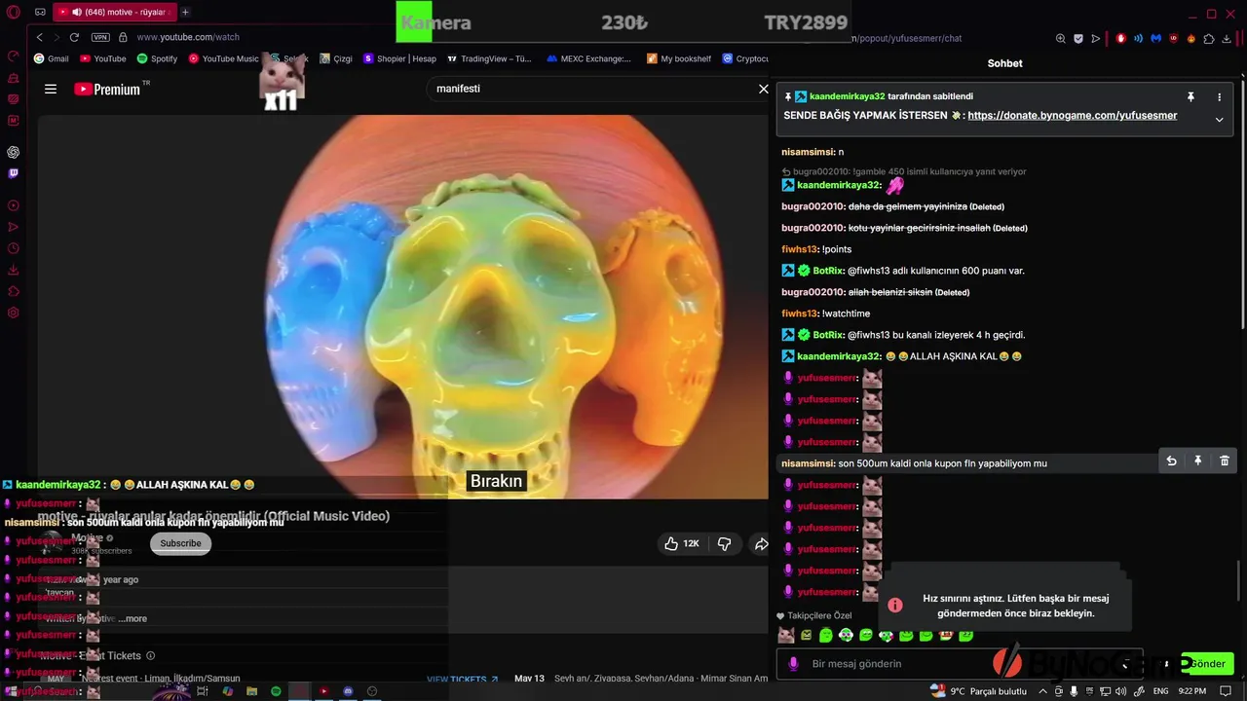Clear the YouTube search box text
The width and height of the screenshot is (1247, 701).
coord(764,89)
